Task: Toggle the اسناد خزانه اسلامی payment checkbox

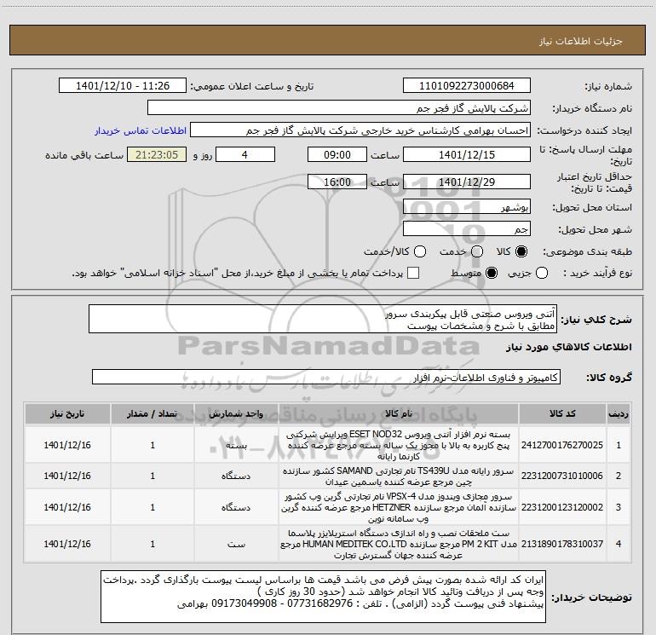Action: tap(413, 274)
